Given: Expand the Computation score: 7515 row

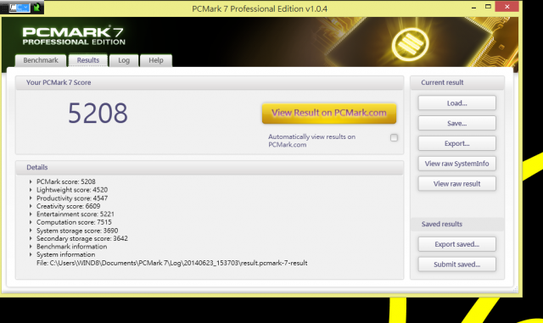Looking at the screenshot, I should pyautogui.click(x=31, y=222).
